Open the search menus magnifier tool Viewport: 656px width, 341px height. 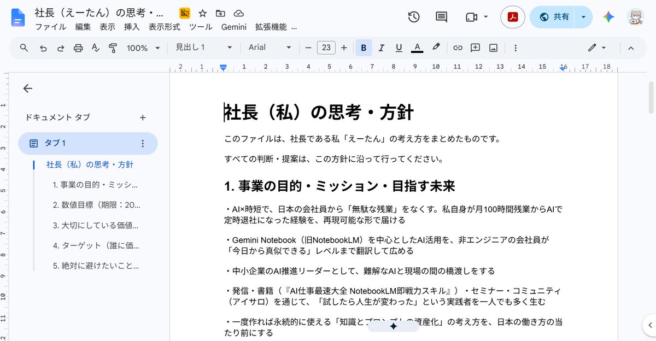[24, 48]
